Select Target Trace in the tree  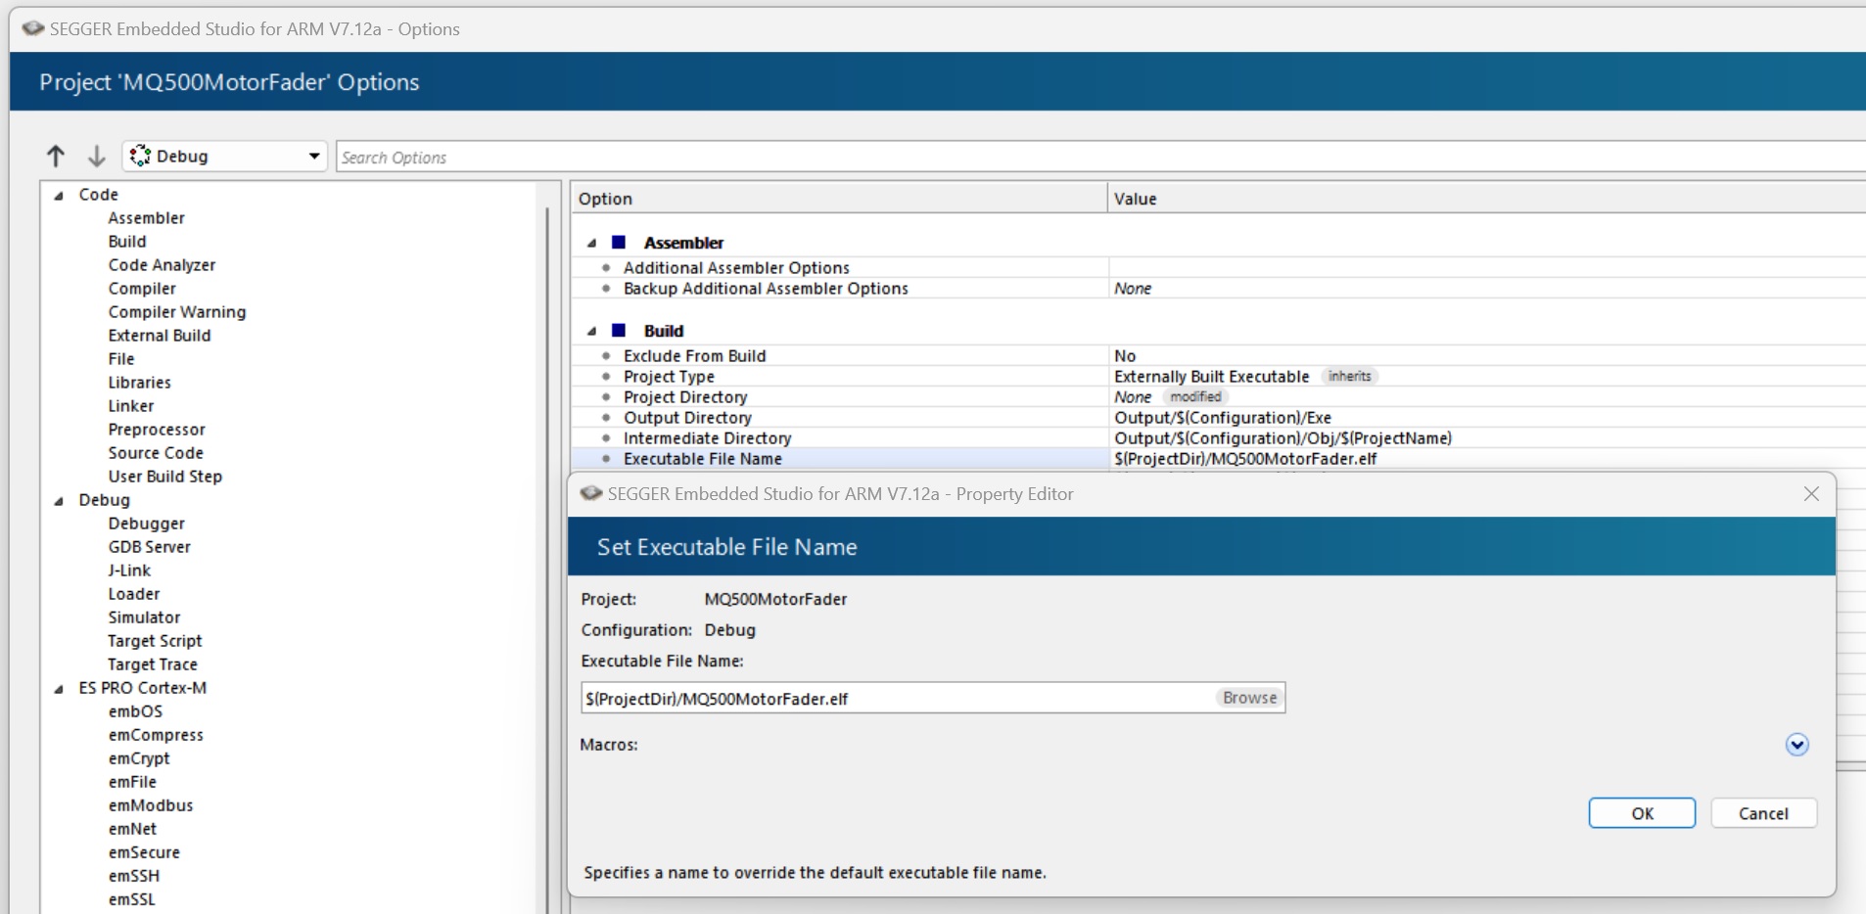[153, 664]
